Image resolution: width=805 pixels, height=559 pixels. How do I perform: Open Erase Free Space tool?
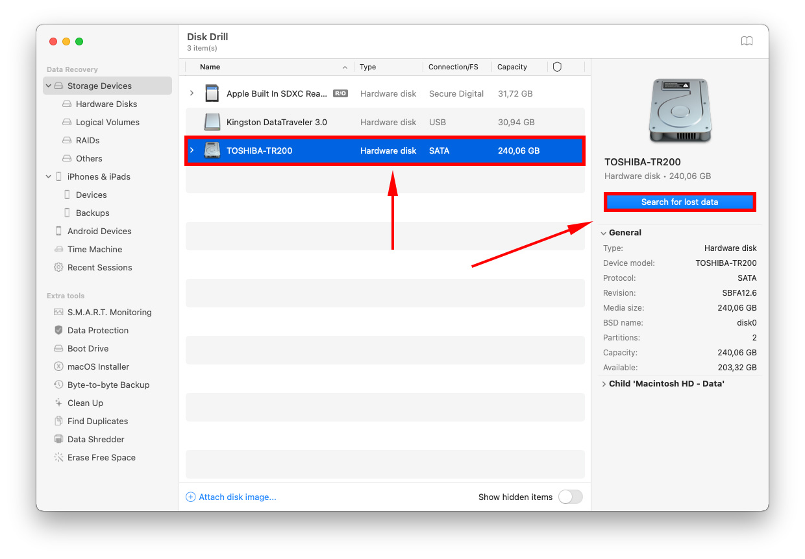(x=101, y=457)
